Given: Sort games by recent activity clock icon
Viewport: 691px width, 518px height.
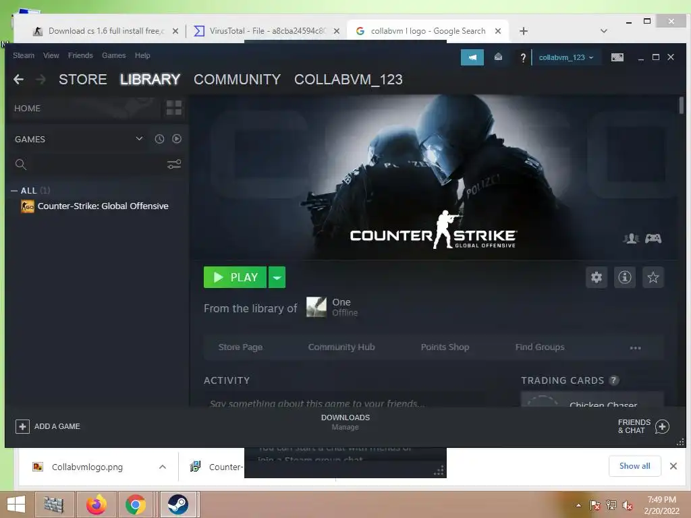Looking at the screenshot, I should coord(159,139).
